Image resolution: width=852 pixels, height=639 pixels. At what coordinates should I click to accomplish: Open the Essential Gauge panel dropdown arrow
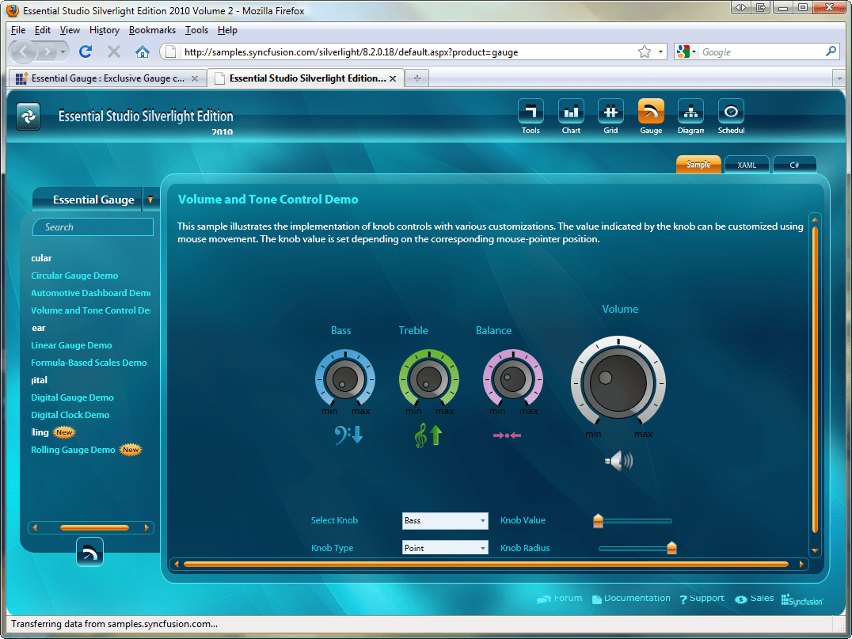click(150, 200)
